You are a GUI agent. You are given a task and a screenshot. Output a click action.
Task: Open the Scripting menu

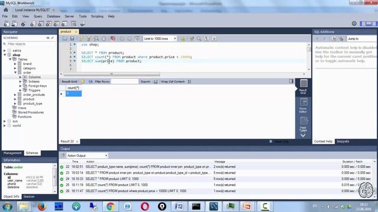pyautogui.click(x=97, y=16)
